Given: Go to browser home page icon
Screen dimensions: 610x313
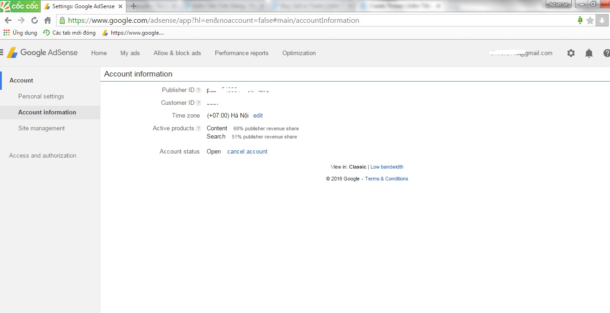Looking at the screenshot, I should [x=47, y=21].
